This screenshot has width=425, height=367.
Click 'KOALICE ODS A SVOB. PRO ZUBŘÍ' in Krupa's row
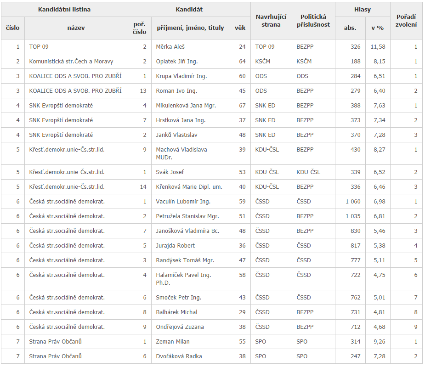[75, 76]
